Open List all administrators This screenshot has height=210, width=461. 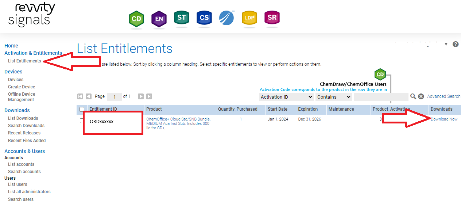[29, 192]
